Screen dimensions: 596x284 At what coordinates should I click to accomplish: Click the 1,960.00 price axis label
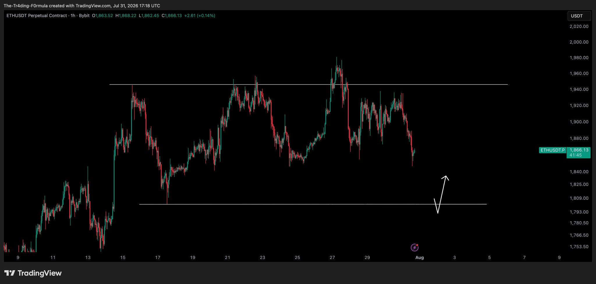[579, 74]
